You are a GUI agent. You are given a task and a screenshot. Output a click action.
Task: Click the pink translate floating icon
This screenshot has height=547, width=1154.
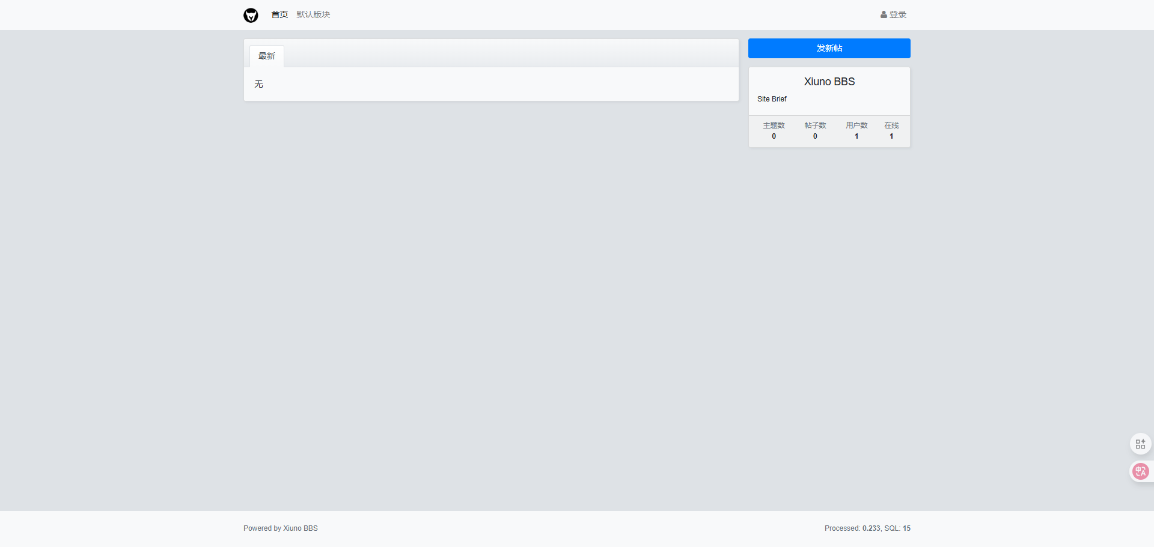pyautogui.click(x=1140, y=471)
